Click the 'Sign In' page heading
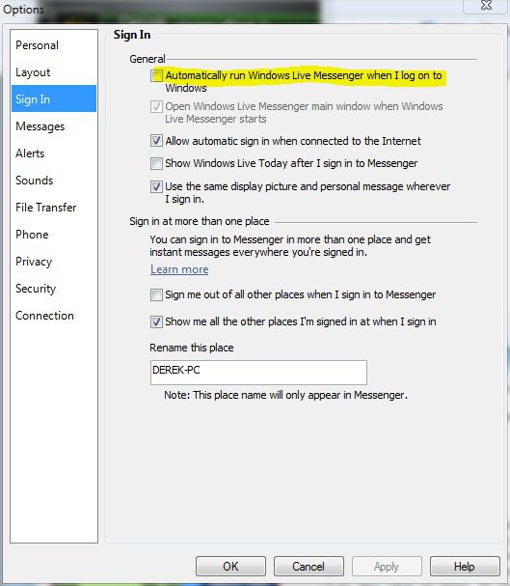Viewport: 510px width, 586px height. pyautogui.click(x=132, y=35)
